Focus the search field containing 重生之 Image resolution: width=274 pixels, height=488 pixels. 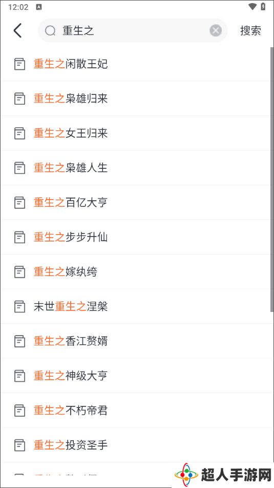pos(133,30)
